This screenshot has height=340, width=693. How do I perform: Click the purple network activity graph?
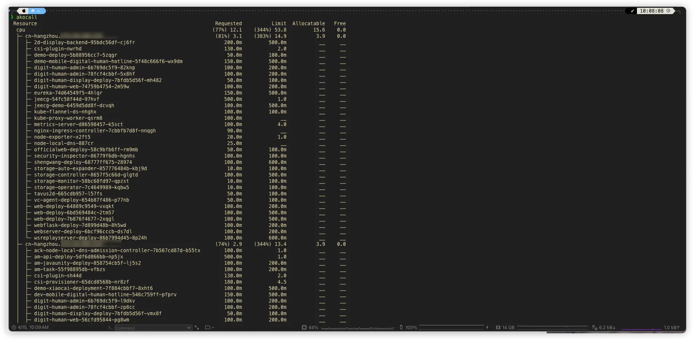(x=641, y=328)
